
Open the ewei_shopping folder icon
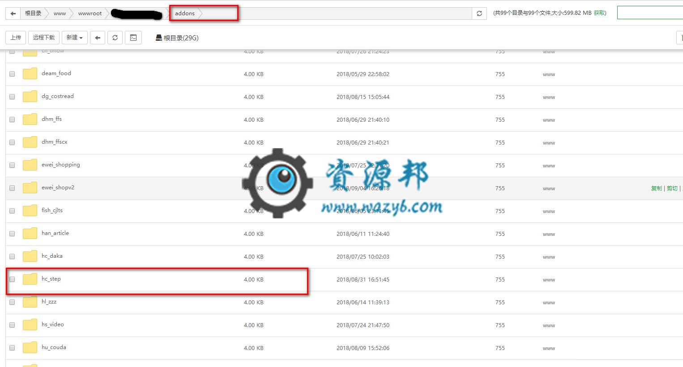click(x=30, y=165)
